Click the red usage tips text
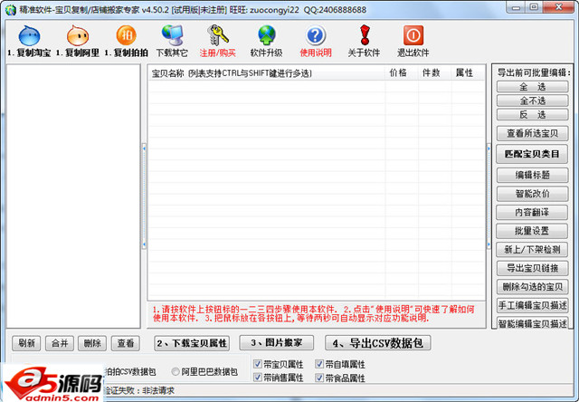The image size is (579, 402). [314, 313]
